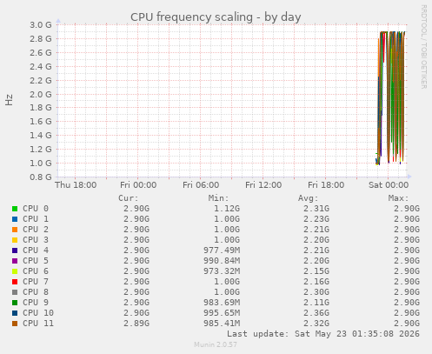
Task: Click CPU 5 minimum value 990.84M
Action: 222,261
